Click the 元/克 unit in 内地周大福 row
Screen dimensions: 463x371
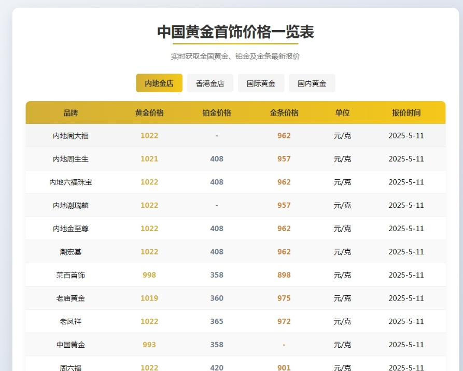(343, 136)
